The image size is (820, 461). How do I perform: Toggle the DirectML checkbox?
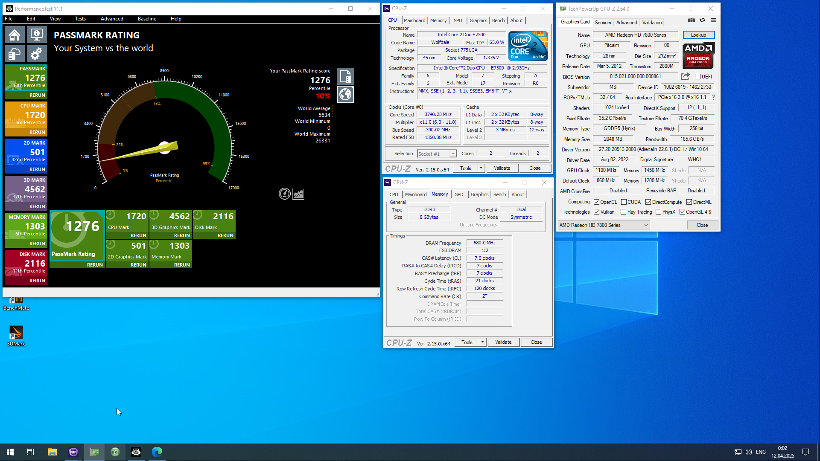(x=689, y=202)
